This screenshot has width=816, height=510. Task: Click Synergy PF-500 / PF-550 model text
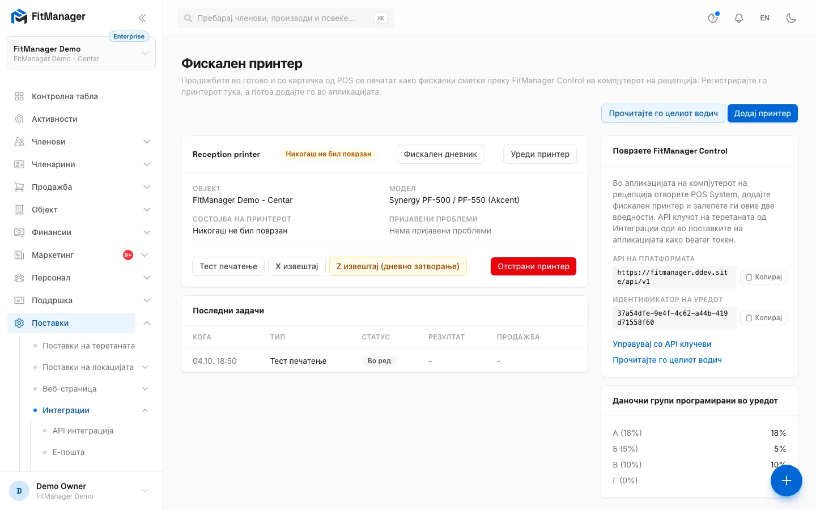point(454,200)
